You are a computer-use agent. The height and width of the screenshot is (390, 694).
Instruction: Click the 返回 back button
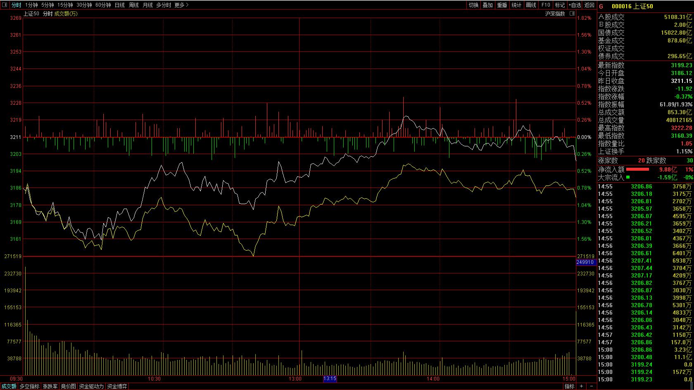[589, 5]
